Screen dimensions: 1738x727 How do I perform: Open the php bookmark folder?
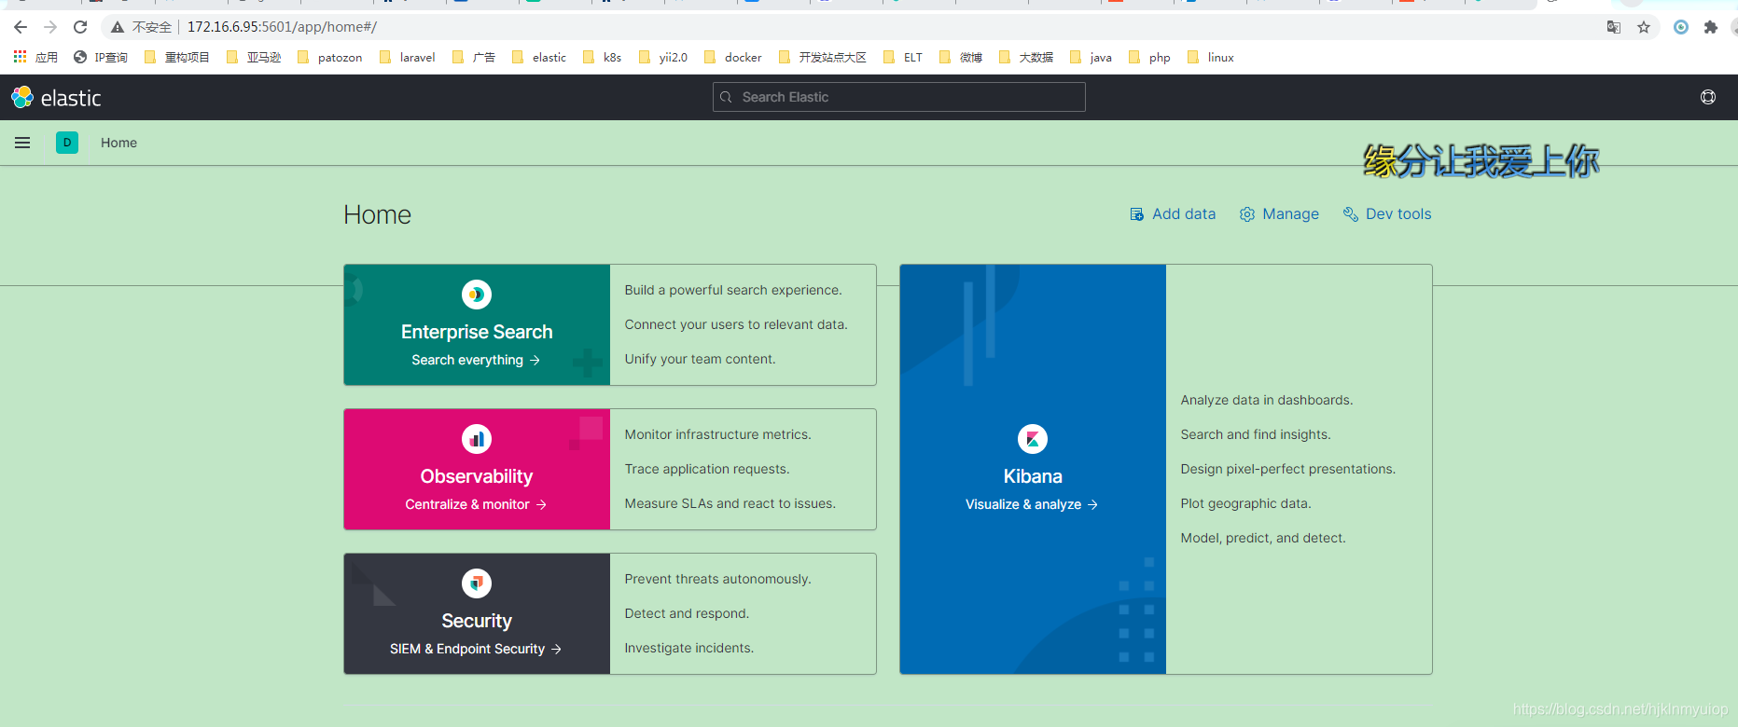(1149, 57)
